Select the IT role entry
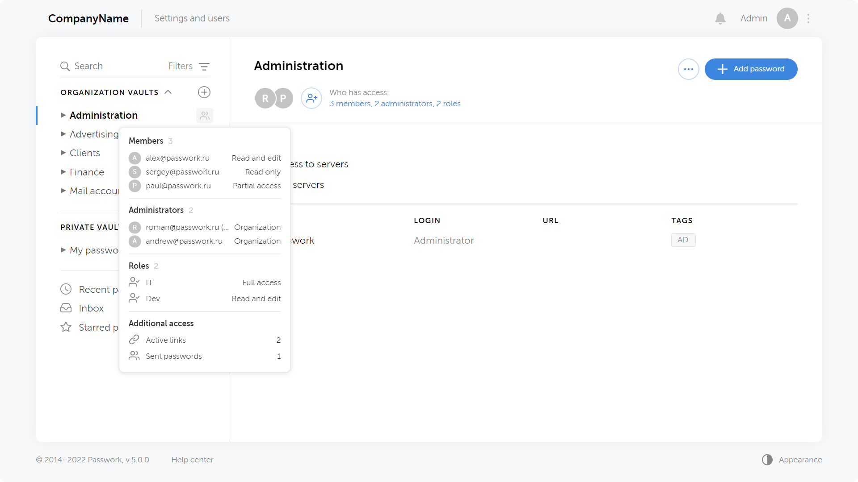The width and height of the screenshot is (858, 482). 149,283
